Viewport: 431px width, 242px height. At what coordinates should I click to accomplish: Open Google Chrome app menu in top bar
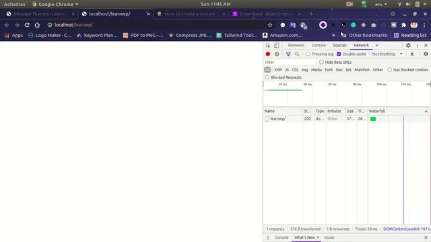point(55,4)
